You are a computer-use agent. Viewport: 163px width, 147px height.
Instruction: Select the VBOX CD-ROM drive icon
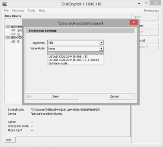(7, 38)
